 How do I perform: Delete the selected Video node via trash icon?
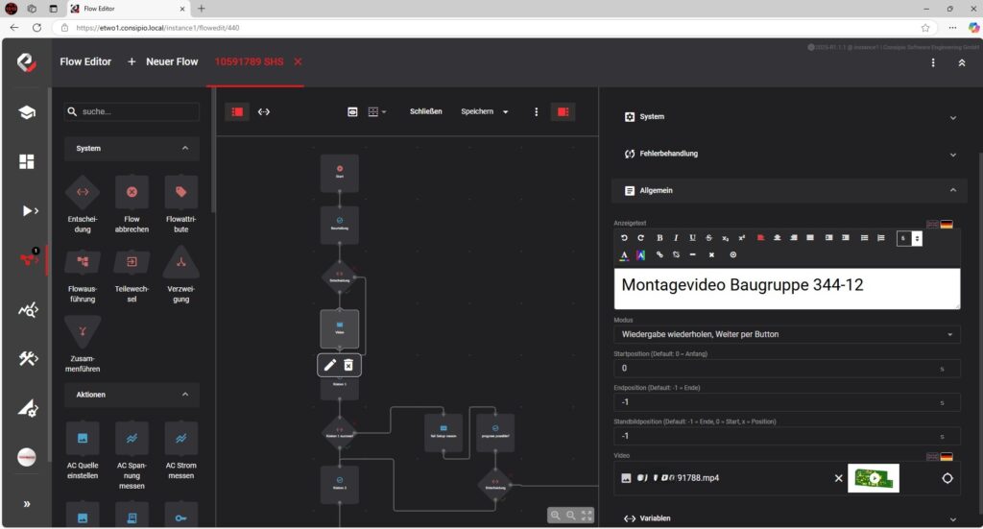point(349,365)
